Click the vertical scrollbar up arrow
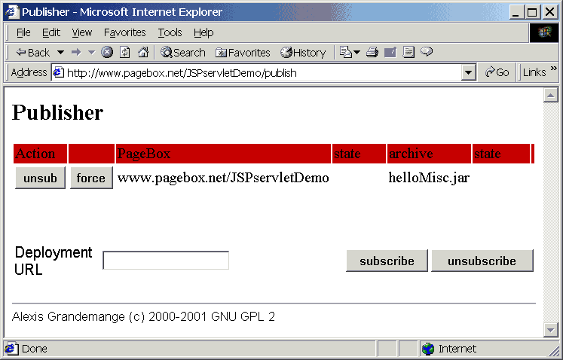Viewport: 563px width, 360px height. coord(550,95)
